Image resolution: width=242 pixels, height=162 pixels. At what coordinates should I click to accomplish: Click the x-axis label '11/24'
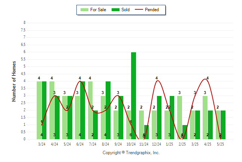(x=144, y=144)
